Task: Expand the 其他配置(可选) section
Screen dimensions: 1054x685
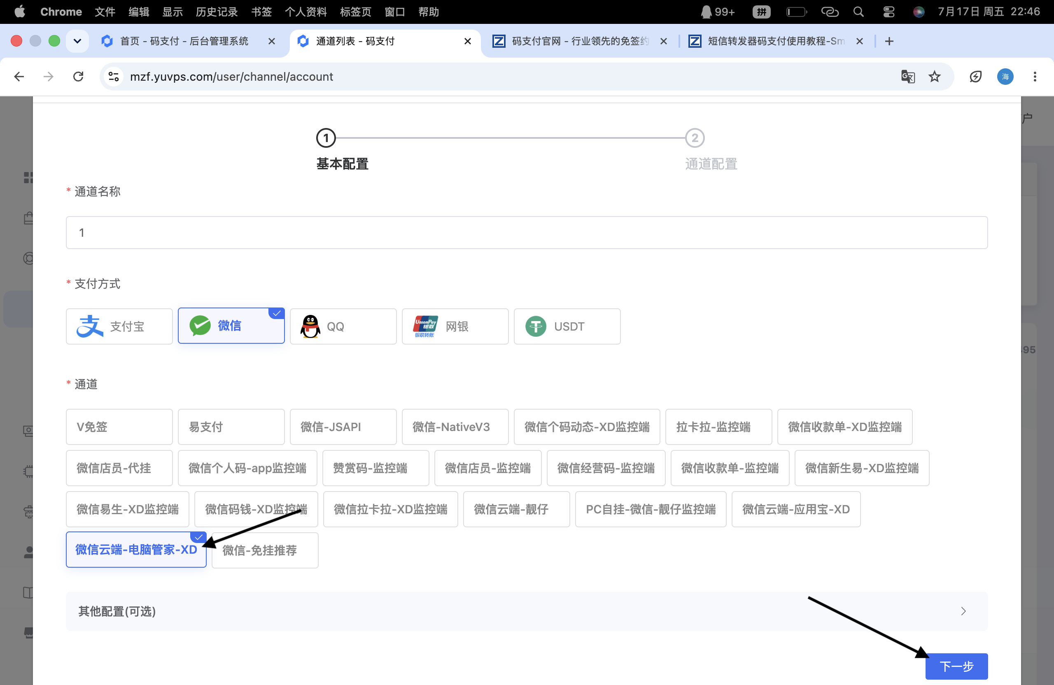Action: 527,611
